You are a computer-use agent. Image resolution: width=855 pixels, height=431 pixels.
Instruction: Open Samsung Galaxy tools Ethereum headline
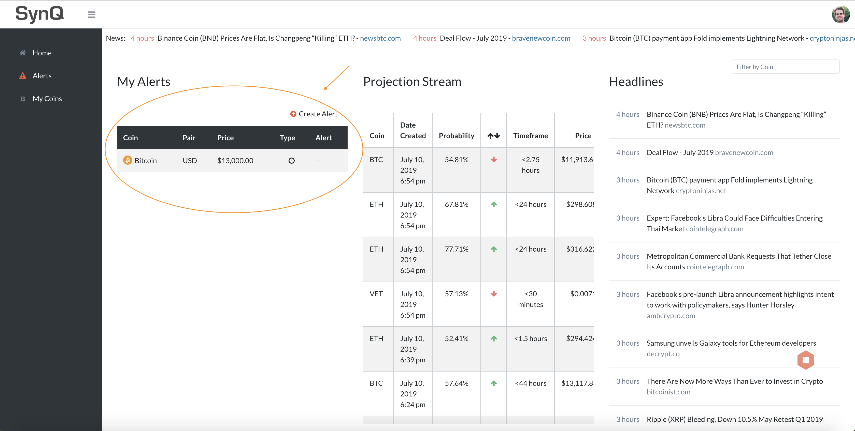731,343
